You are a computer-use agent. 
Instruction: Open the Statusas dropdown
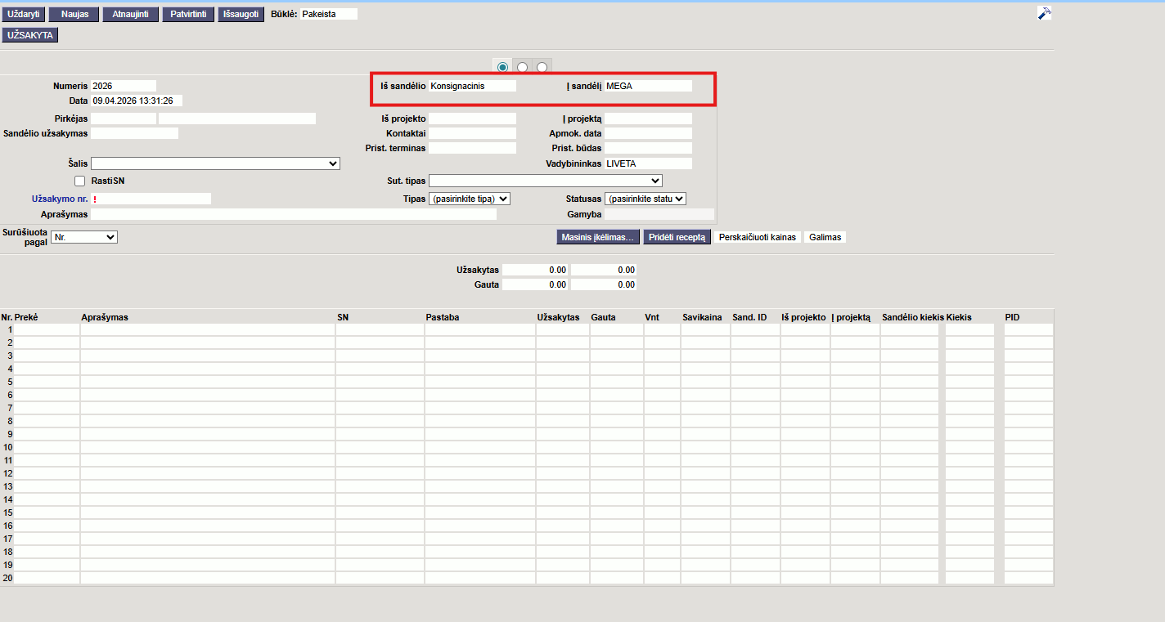point(645,199)
